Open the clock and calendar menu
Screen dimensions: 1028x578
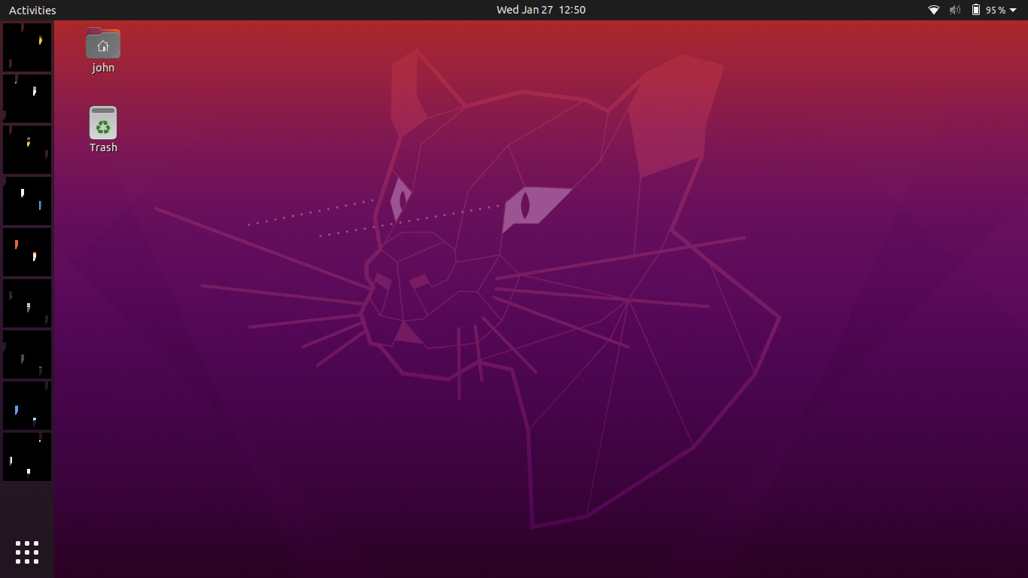pyautogui.click(x=540, y=10)
